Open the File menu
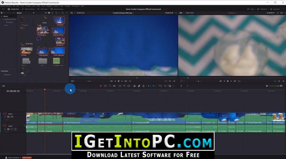The width and height of the screenshot is (286, 159). [x=14, y=6]
